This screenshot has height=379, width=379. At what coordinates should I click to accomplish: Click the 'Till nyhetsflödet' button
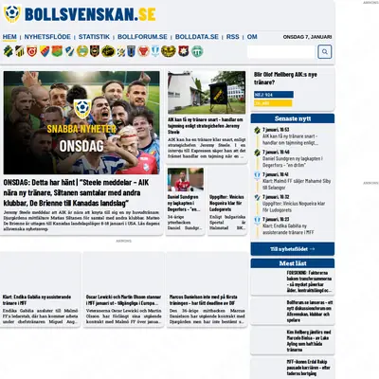(x=293, y=249)
